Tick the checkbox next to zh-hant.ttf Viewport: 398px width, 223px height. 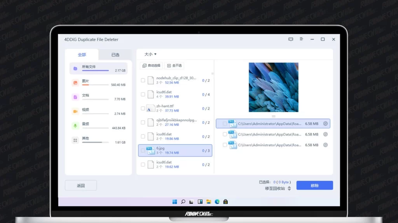143,108
